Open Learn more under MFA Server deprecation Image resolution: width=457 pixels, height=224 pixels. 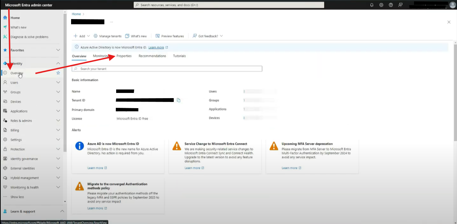click(x=291, y=168)
